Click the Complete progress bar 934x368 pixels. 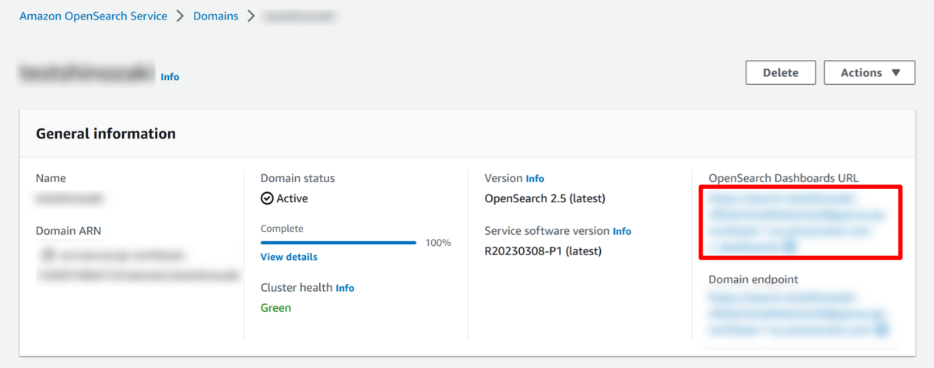[339, 243]
